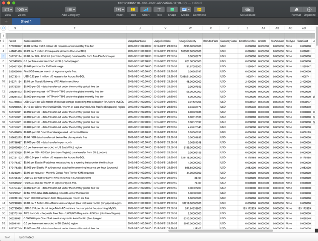Click the UsageStartDate header cell
Image resolution: width=318 pixels, height=241 pixels.
[x=140, y=41]
